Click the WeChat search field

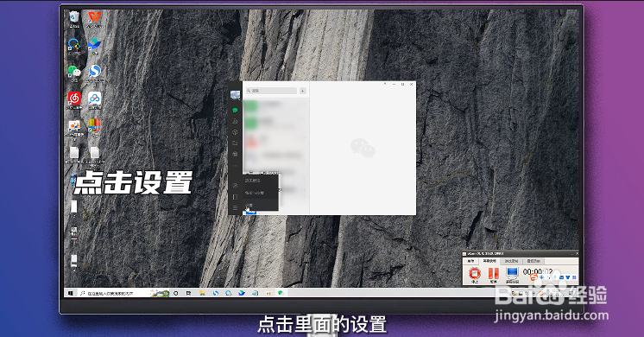coord(271,91)
